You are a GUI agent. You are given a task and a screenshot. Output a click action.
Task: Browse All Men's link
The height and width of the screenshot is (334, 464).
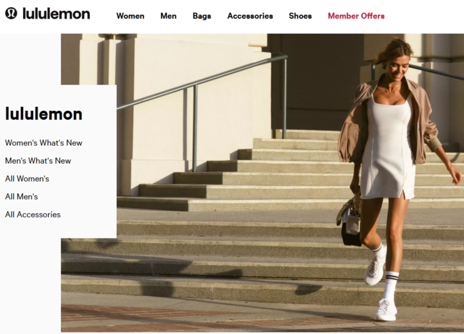[21, 197]
